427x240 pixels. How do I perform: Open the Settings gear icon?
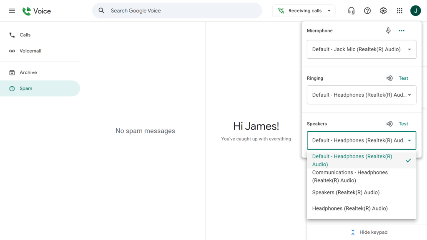pos(383,10)
